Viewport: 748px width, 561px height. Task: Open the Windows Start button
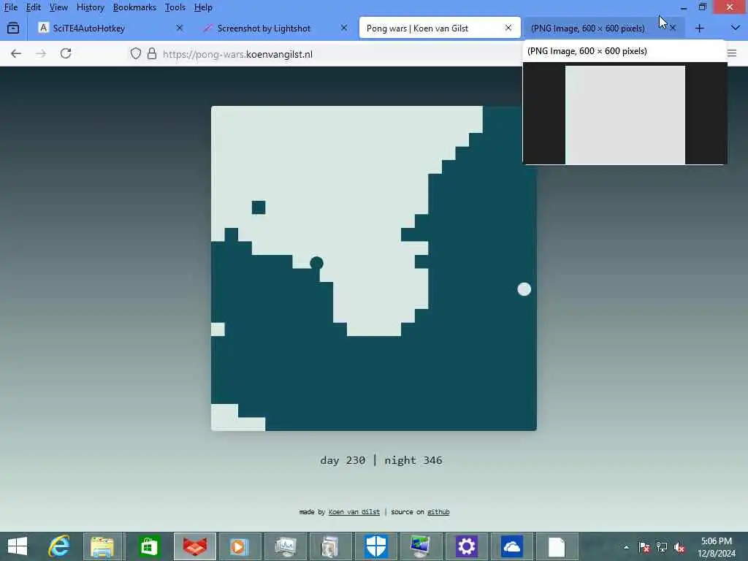[18, 546]
